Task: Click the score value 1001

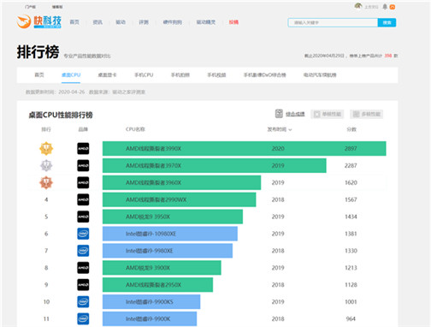Action: coord(351,301)
